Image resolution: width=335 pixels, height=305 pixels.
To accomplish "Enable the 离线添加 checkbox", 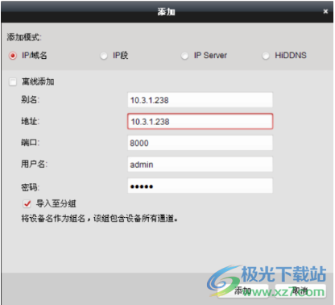I will 13,81.
